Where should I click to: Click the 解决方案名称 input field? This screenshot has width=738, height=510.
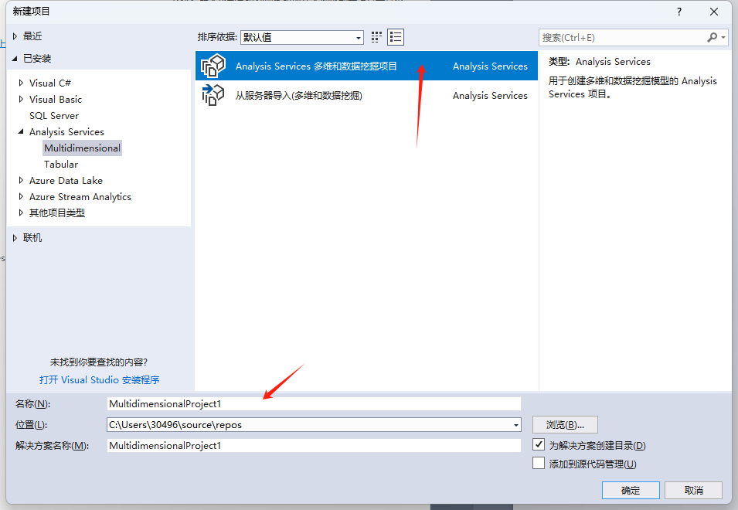pyautogui.click(x=314, y=446)
